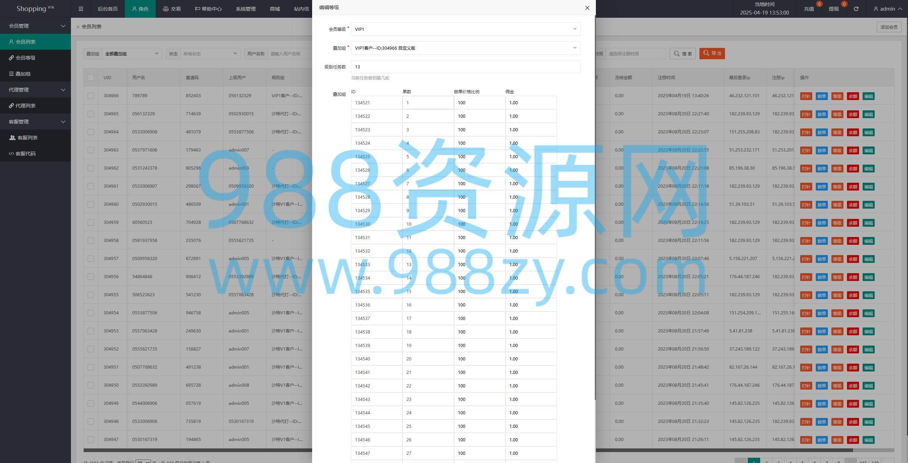
Task: Open 充值 recharge notifications
Action: (809, 9)
